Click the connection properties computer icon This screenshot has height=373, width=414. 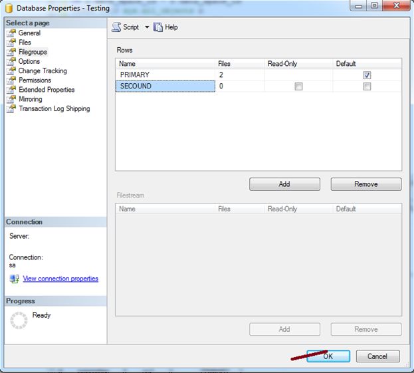point(14,279)
